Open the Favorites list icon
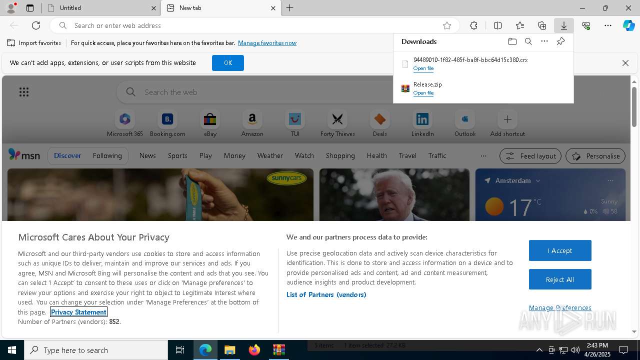 coord(520,25)
